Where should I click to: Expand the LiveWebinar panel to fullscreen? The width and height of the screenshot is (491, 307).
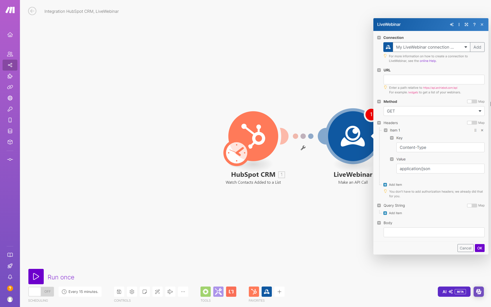[x=466, y=24]
